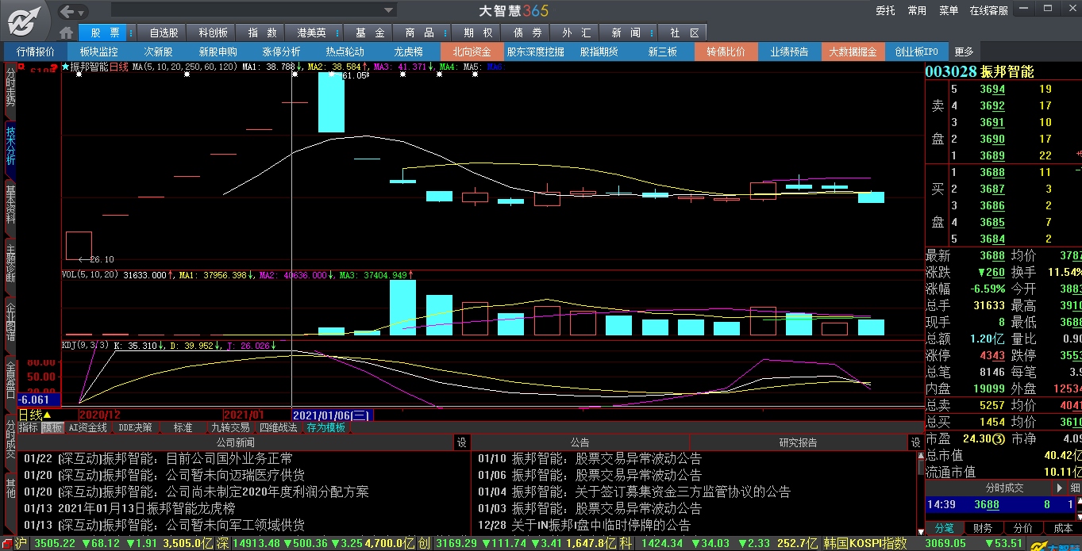
Task: Click the 更多 toolbar item
Action: (964, 52)
